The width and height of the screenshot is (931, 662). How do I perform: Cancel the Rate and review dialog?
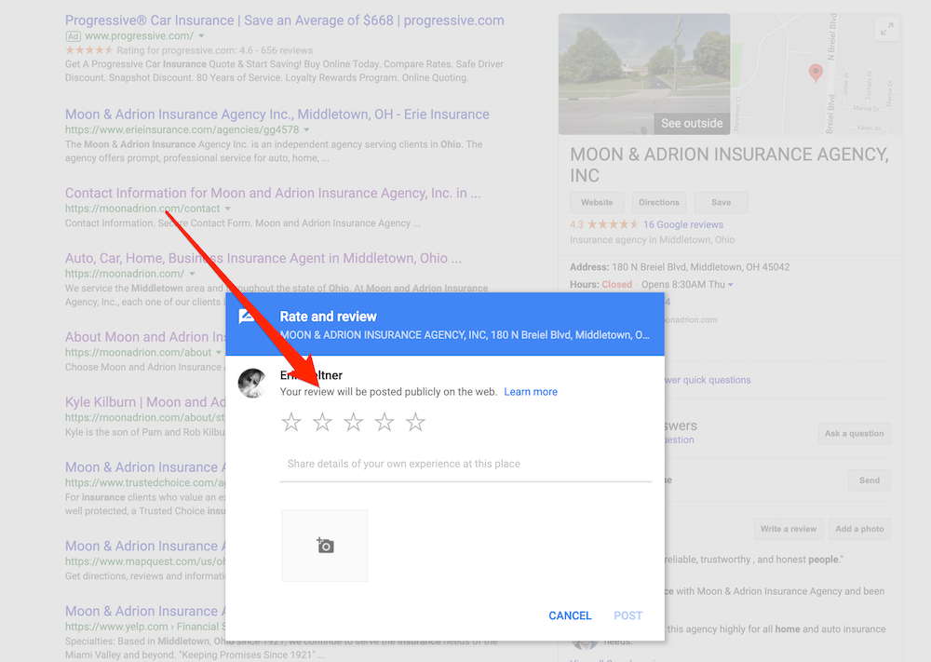coord(570,615)
